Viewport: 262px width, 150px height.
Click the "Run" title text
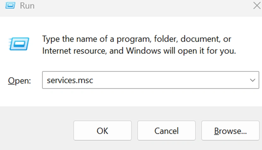[27, 6]
